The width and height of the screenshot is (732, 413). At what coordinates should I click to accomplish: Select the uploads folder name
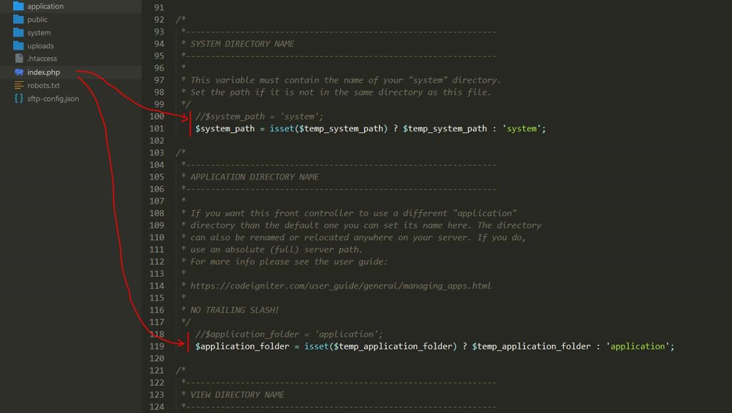click(x=40, y=46)
